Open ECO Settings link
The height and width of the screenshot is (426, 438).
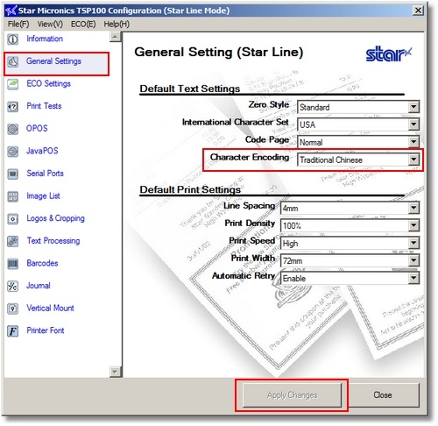tap(48, 83)
